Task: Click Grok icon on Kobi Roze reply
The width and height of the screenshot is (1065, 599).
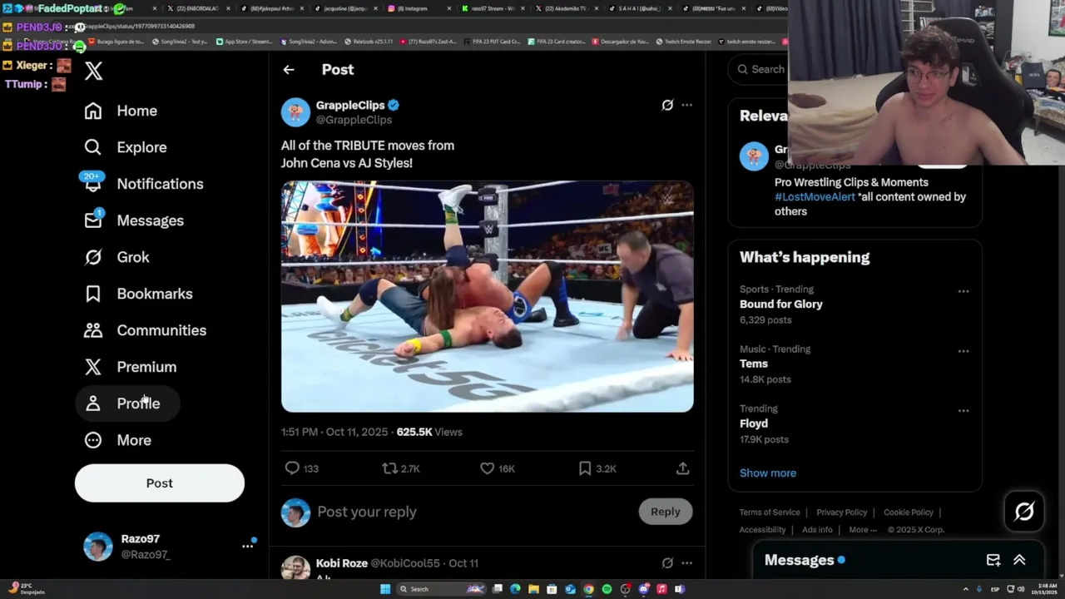Action: pos(667,563)
